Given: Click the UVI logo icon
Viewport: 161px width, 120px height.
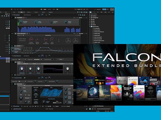Looking at the screenshot, I should click(112, 10).
